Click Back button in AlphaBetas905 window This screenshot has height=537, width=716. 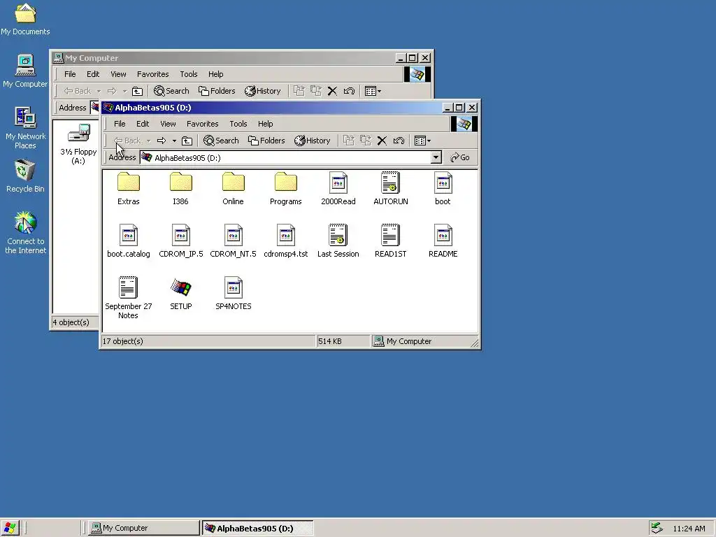[127, 141]
